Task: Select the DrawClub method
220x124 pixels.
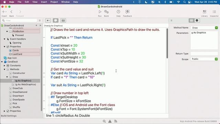Action: click(x=18, y=88)
